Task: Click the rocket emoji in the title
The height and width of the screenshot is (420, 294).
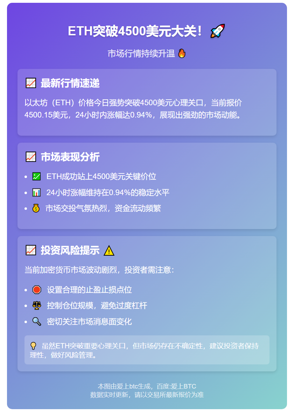Action: point(217,31)
